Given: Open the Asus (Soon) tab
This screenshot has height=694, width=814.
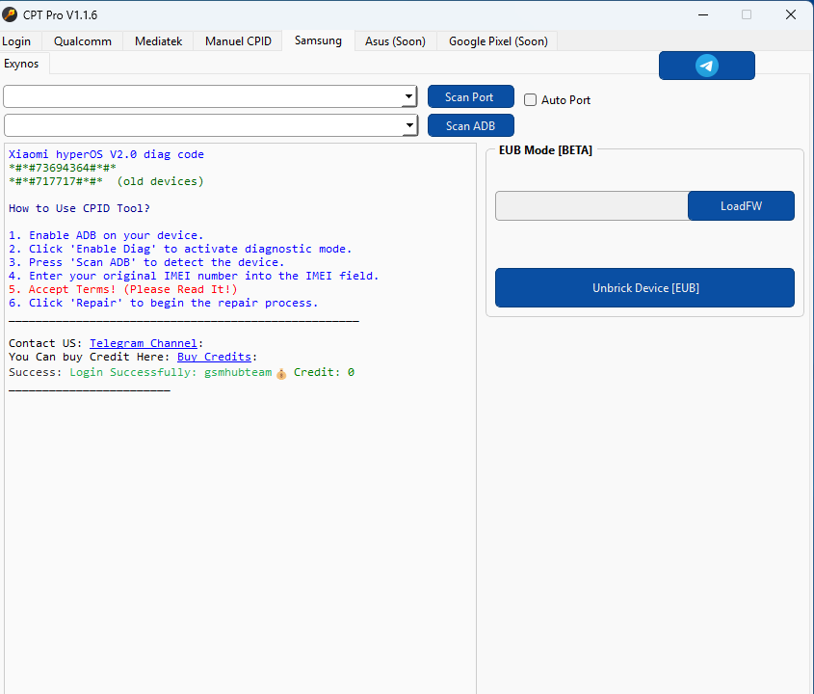Looking at the screenshot, I should tap(395, 41).
